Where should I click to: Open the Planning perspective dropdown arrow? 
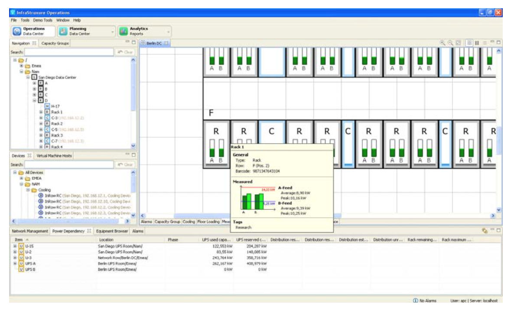pos(113,32)
